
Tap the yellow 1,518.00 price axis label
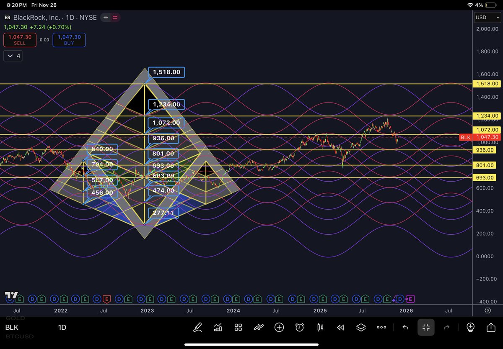tap(487, 84)
